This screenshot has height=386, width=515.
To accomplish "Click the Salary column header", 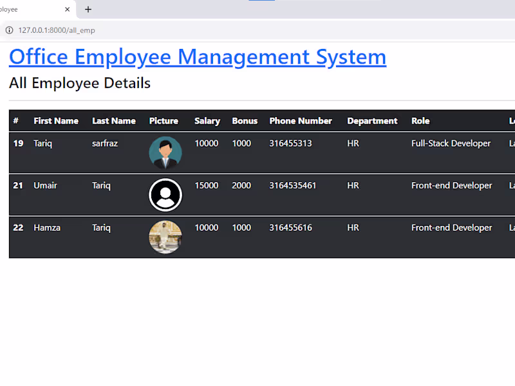I will coord(207,121).
